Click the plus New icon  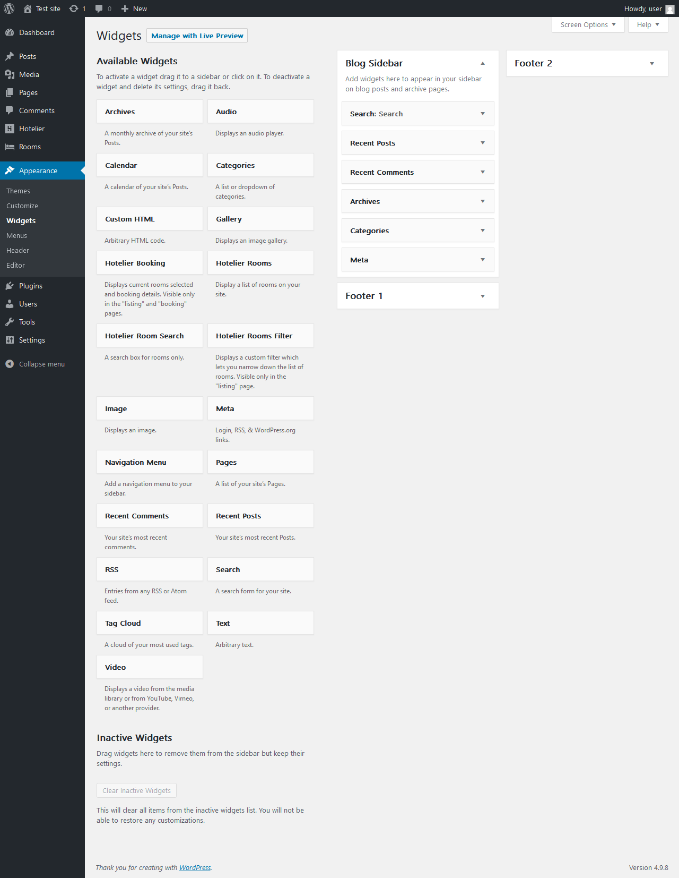(125, 8)
